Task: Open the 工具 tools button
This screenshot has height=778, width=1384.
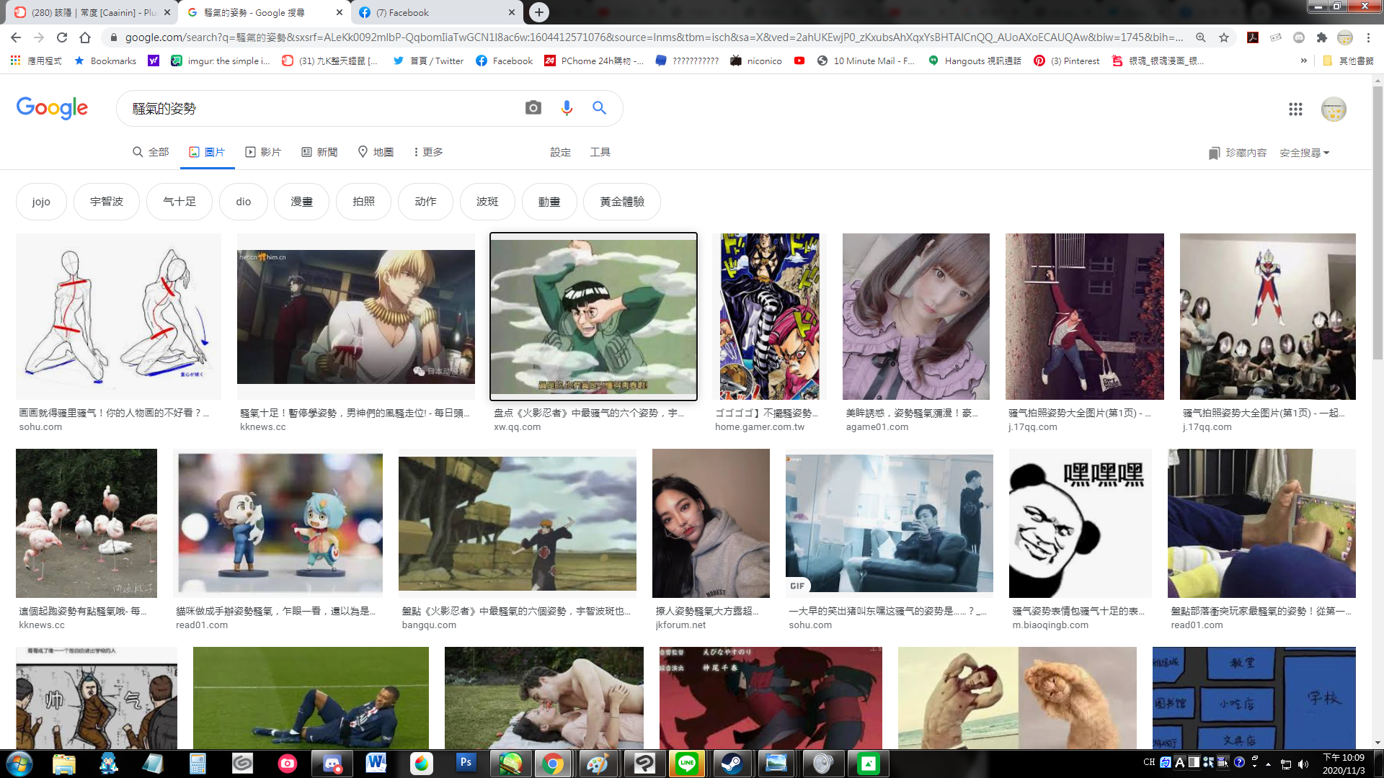Action: pyautogui.click(x=600, y=152)
